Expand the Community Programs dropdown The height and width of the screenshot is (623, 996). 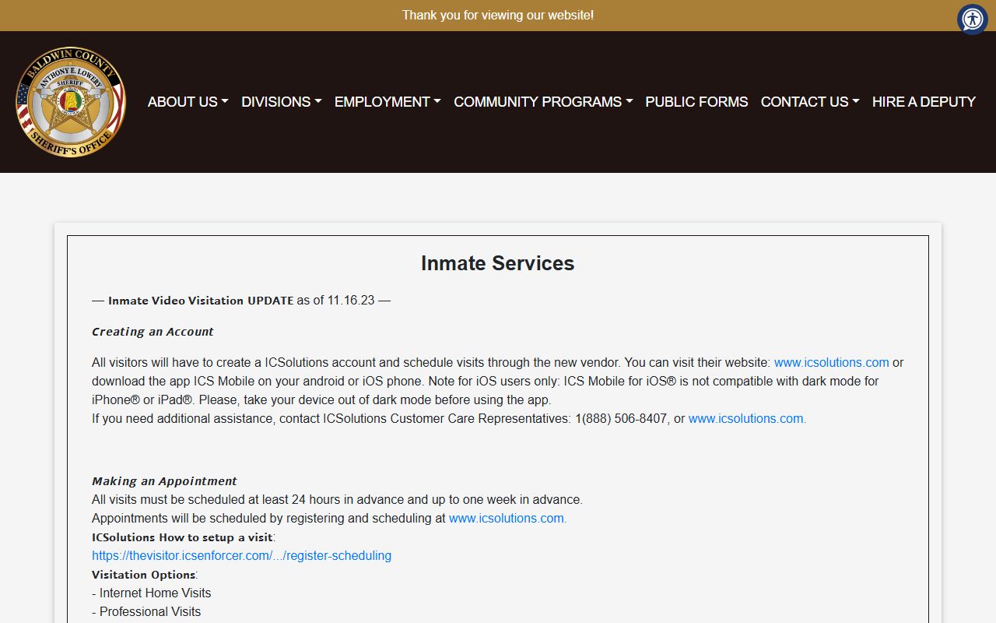543,102
